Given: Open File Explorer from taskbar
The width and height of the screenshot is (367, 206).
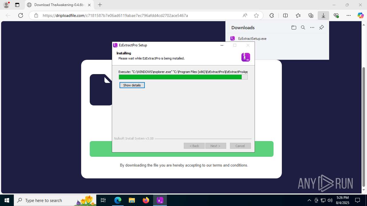Looking at the screenshot, I should click(132, 200).
